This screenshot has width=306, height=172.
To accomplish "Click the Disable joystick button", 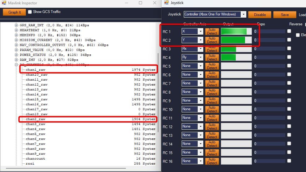I will tap(260, 15).
